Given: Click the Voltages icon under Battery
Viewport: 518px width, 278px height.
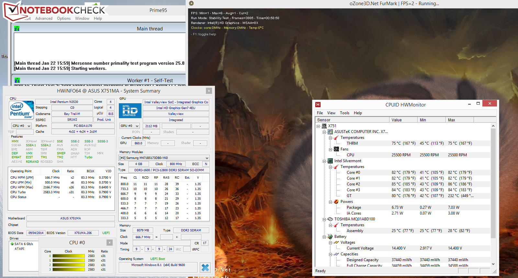Looking at the screenshot, I should (336, 242).
